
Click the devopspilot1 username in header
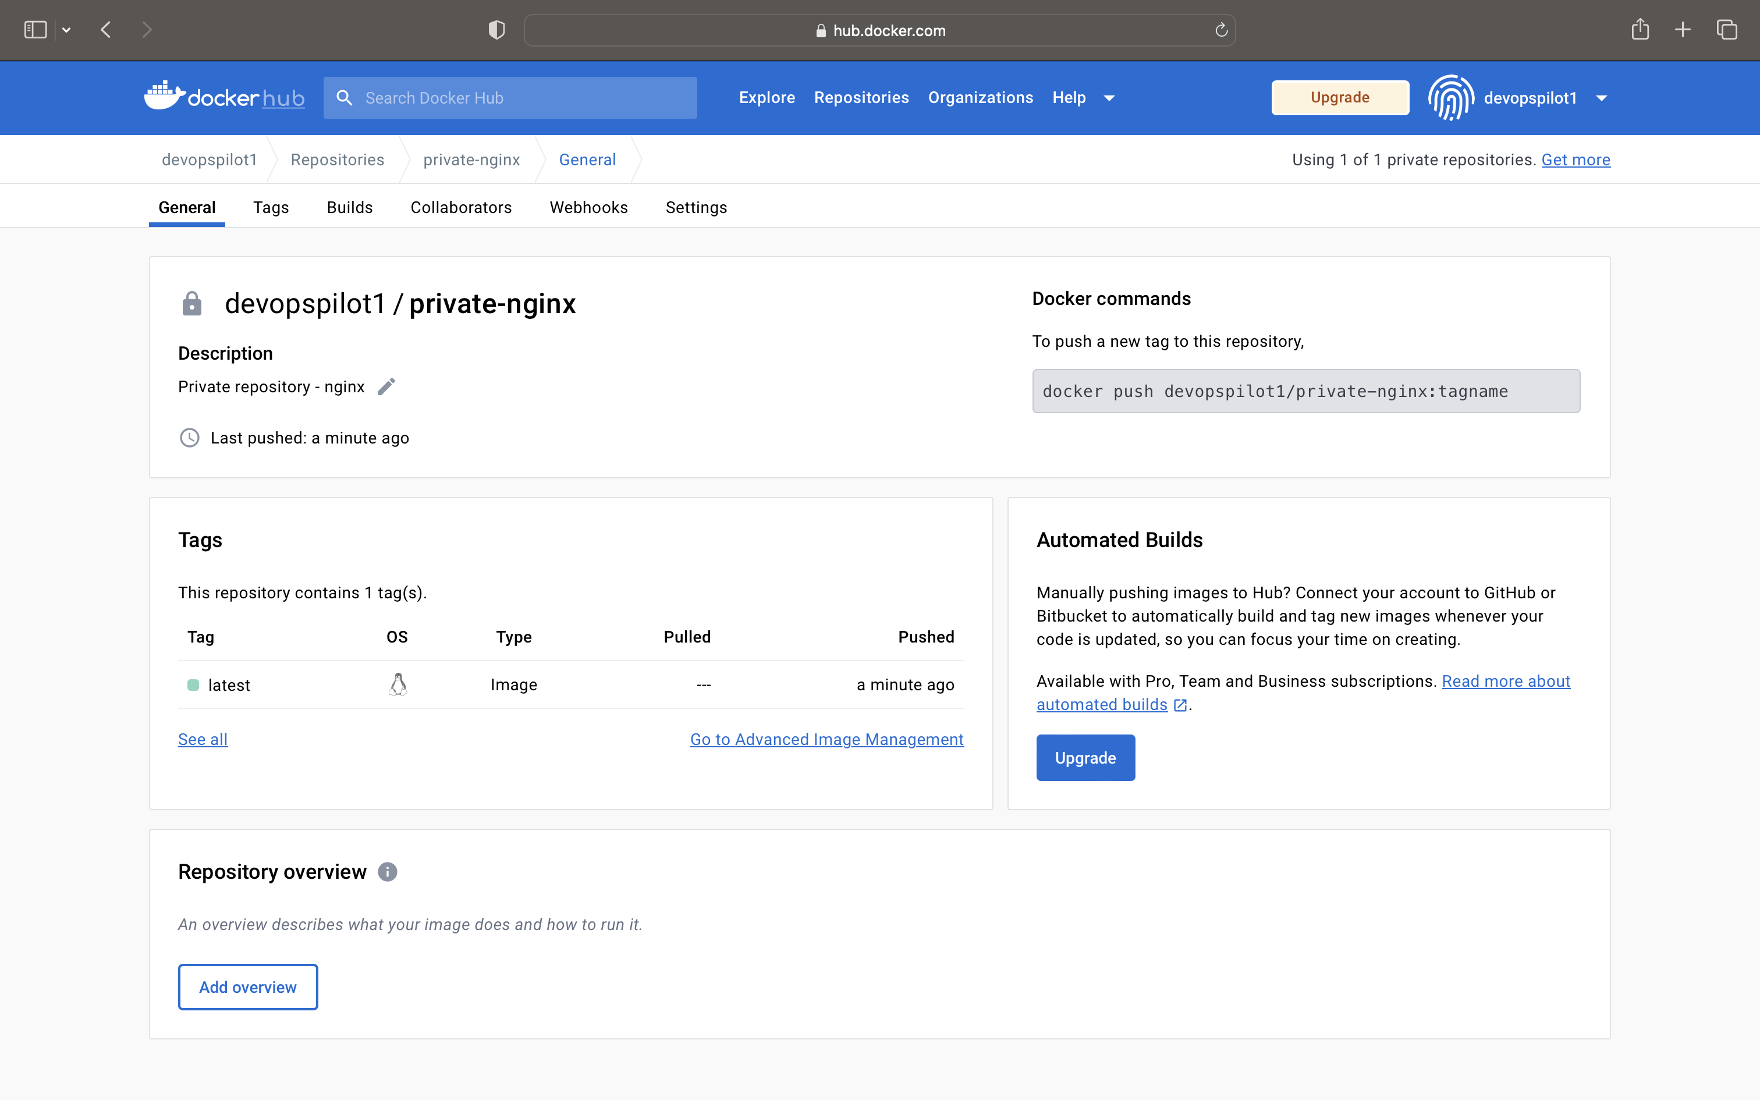tap(1530, 98)
